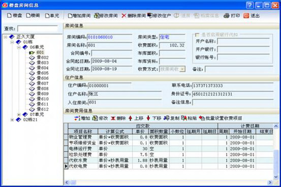Click the table's vertical scrollbar up arrow
This screenshot has width=281, height=187.
click(276, 126)
